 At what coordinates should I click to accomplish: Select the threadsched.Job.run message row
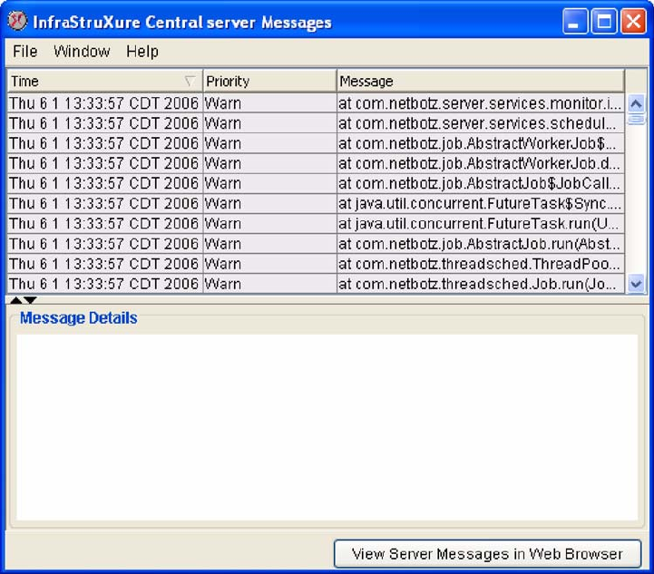pos(316,284)
